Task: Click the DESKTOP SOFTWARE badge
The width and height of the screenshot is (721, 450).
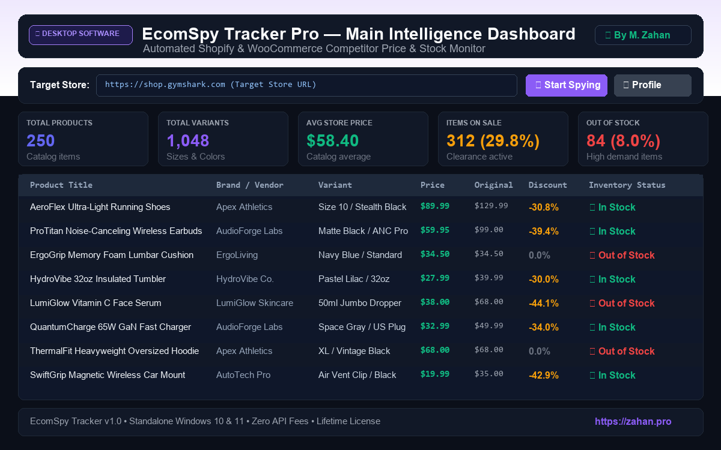Action: pyautogui.click(x=81, y=35)
